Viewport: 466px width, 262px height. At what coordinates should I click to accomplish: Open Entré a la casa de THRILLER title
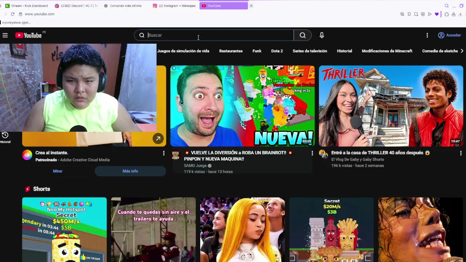coord(380,153)
